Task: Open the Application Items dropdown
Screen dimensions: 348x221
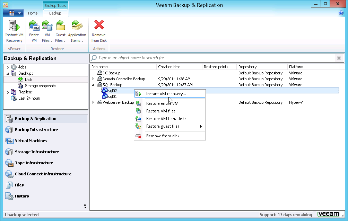Action: [x=77, y=31]
